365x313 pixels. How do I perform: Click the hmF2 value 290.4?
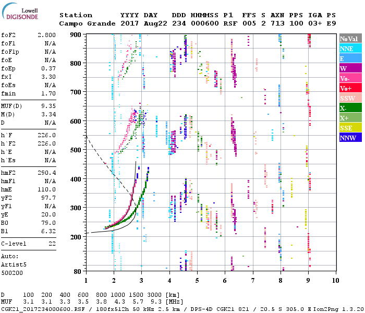[x=46, y=173]
